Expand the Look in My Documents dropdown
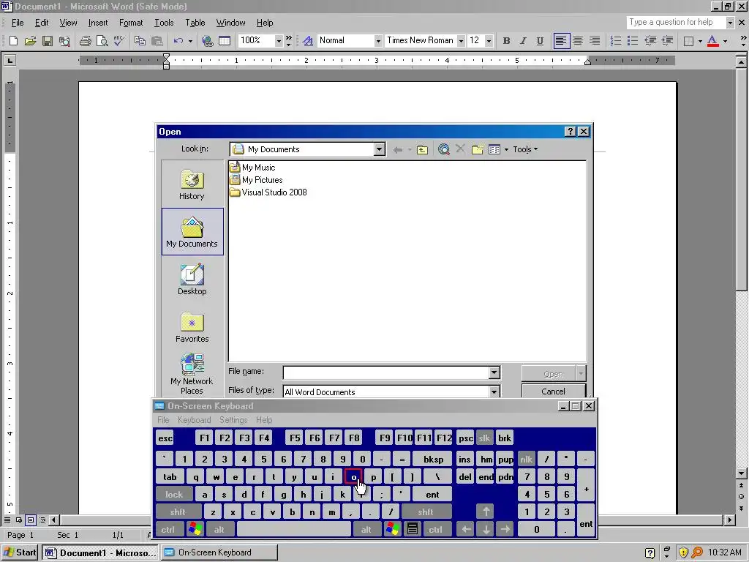 [380, 149]
